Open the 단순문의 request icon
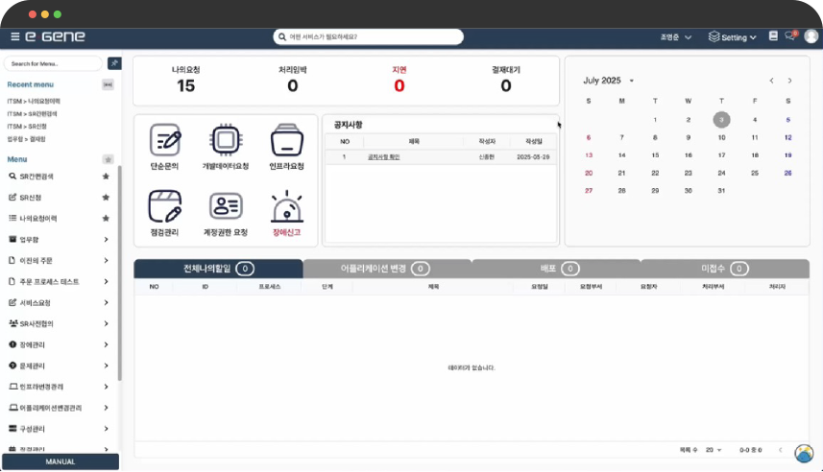Image resolution: width=823 pixels, height=472 pixels. click(165, 141)
